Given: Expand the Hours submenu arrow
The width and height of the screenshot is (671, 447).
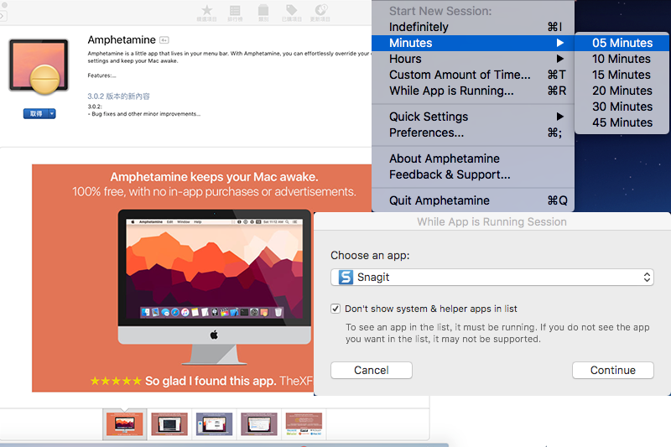Looking at the screenshot, I should point(559,59).
